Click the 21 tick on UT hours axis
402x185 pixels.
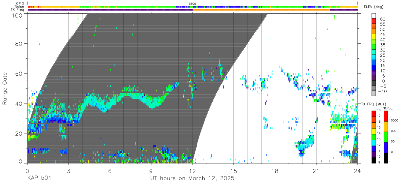pos(316,171)
